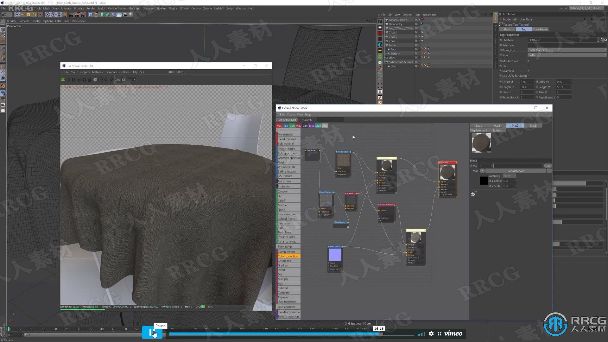Open the Projection UVW Mapping dropdown
The height and width of the screenshot is (342, 608).
[x=567, y=50]
